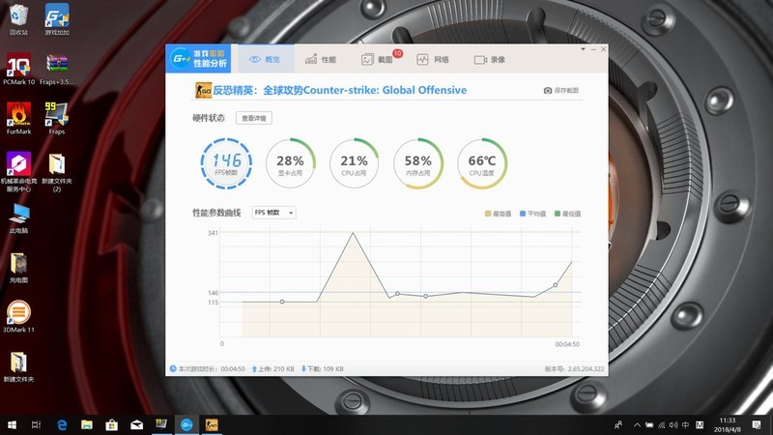Open the Windows Start menu
This screenshot has width=773, height=435.
pyautogui.click(x=12, y=424)
